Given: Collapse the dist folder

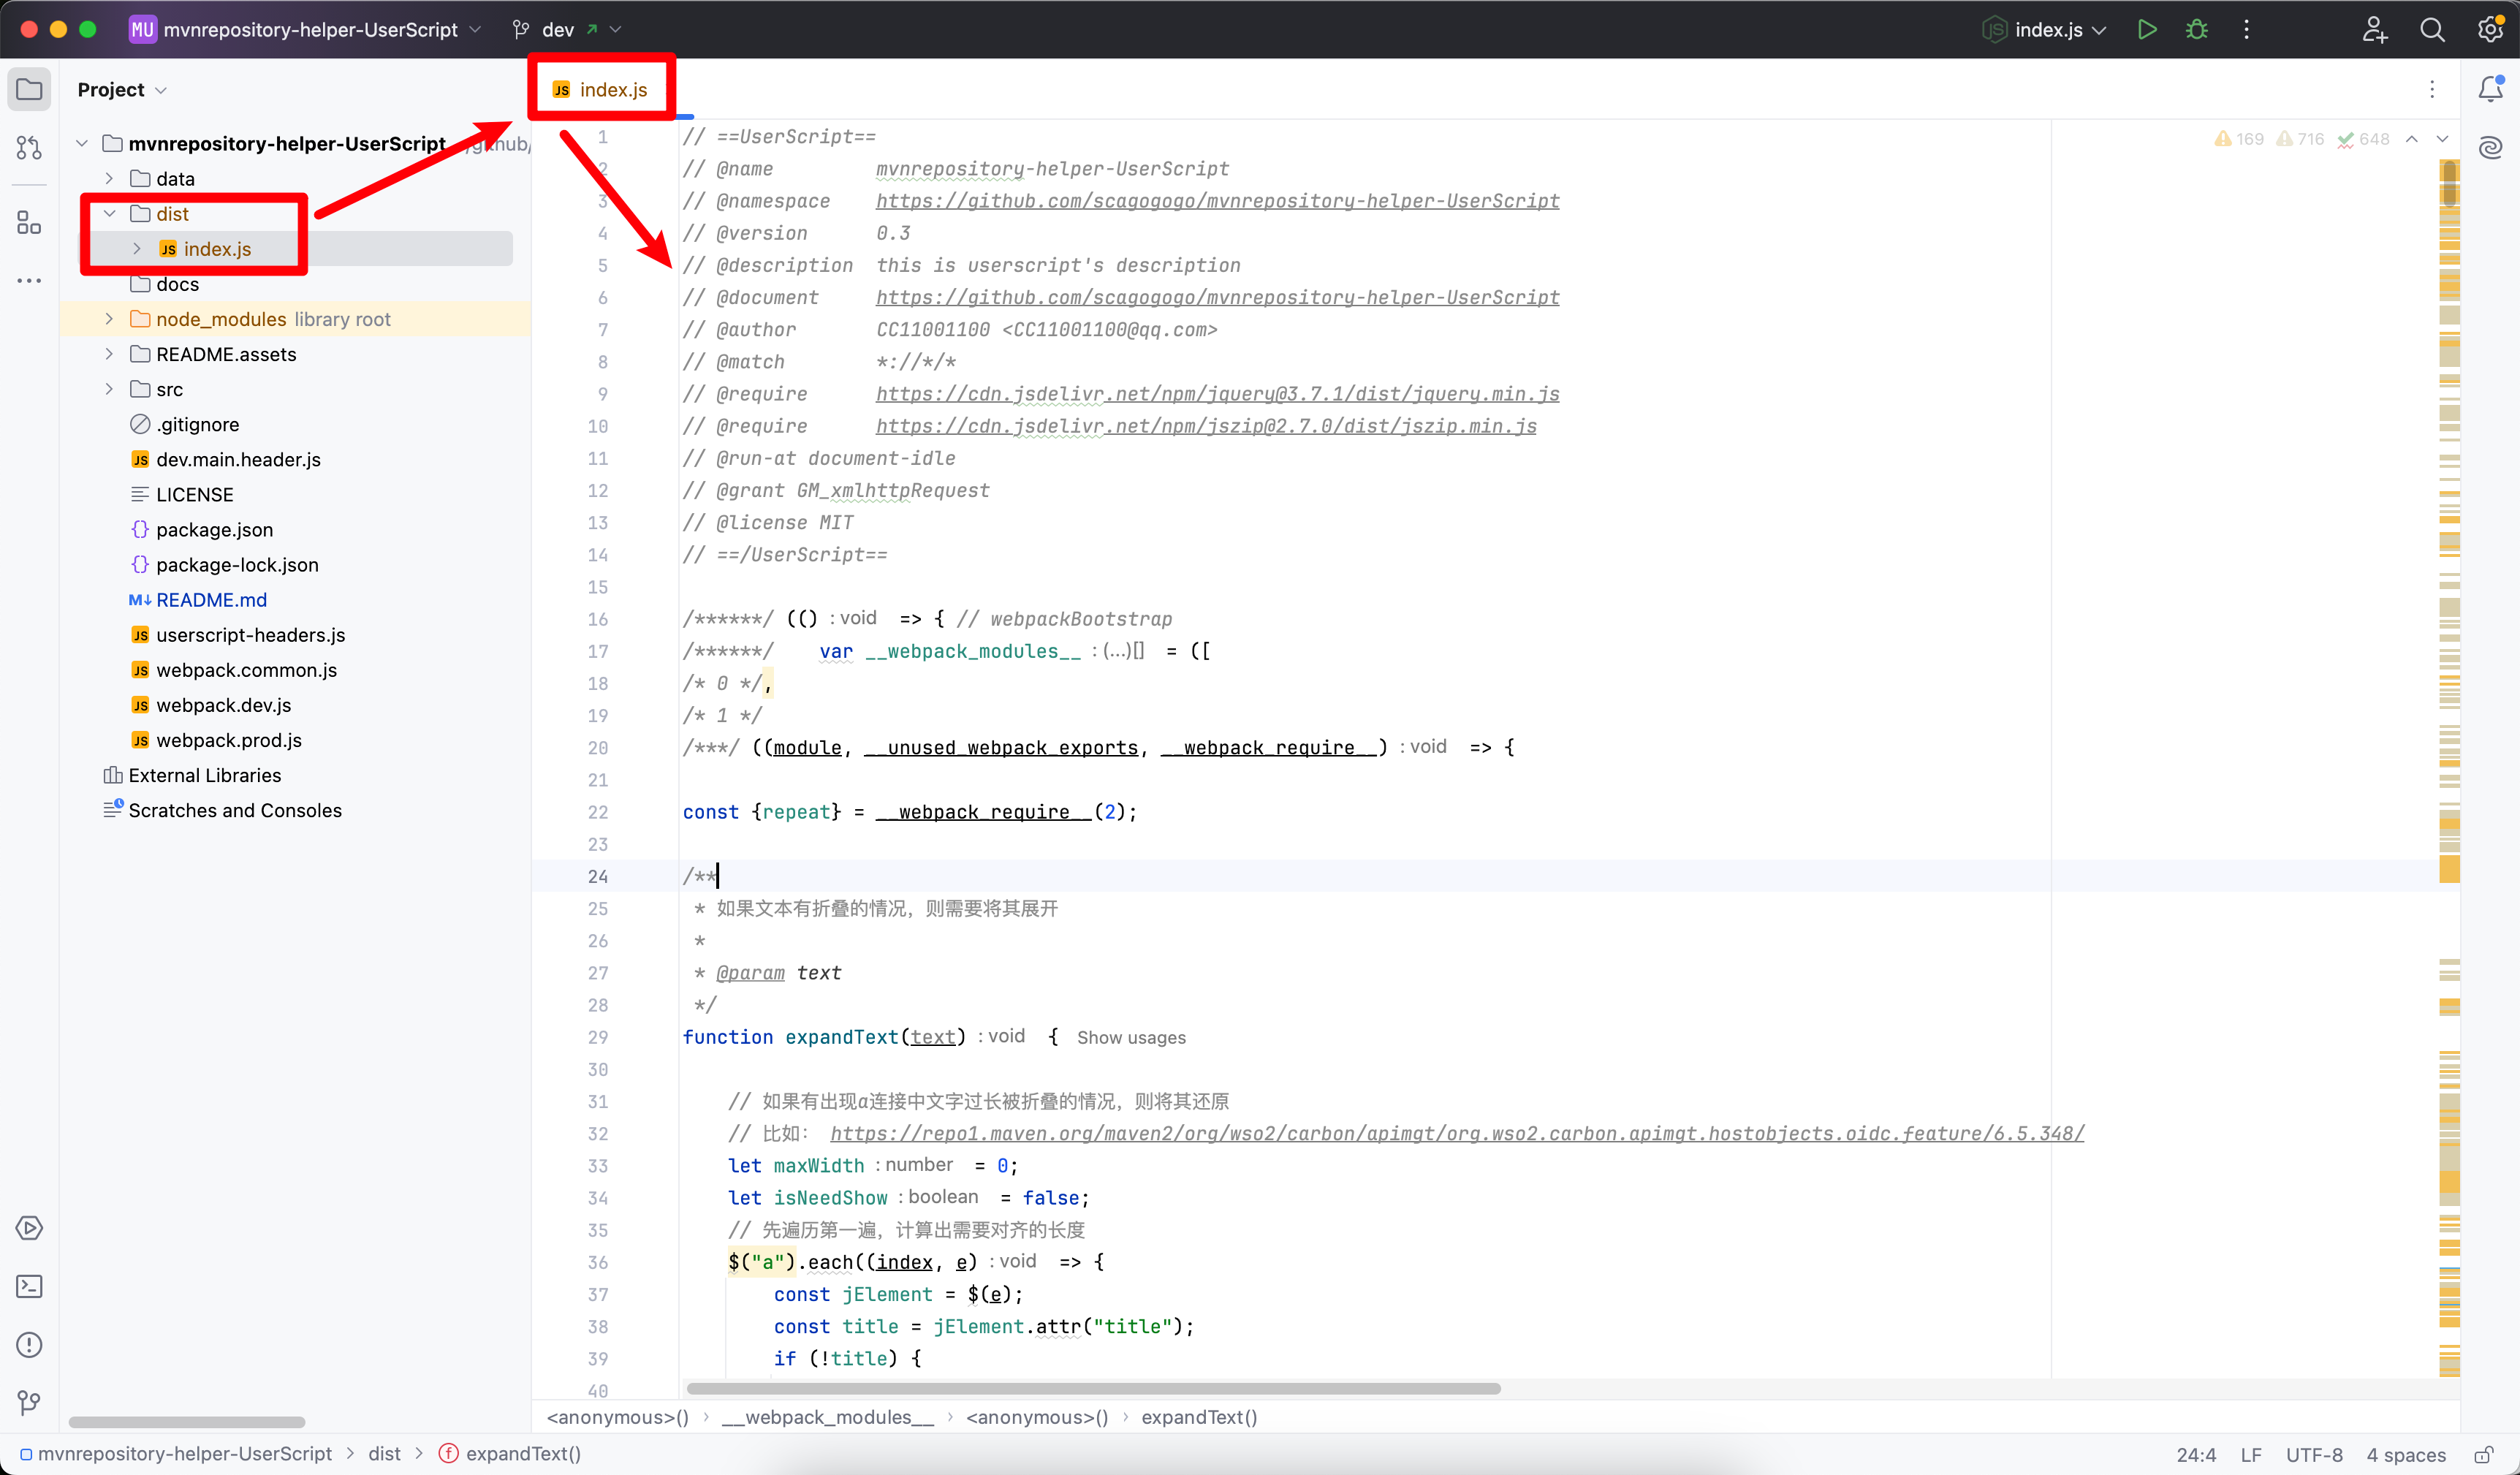Looking at the screenshot, I should tap(110, 214).
